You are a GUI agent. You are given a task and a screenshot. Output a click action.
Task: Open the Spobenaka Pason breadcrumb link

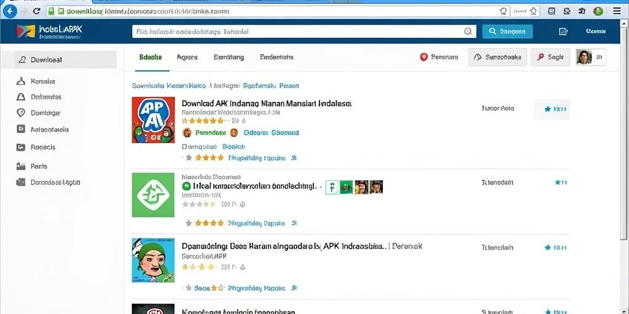point(271,86)
